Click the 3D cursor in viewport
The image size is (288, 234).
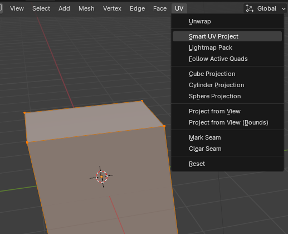[101, 176]
